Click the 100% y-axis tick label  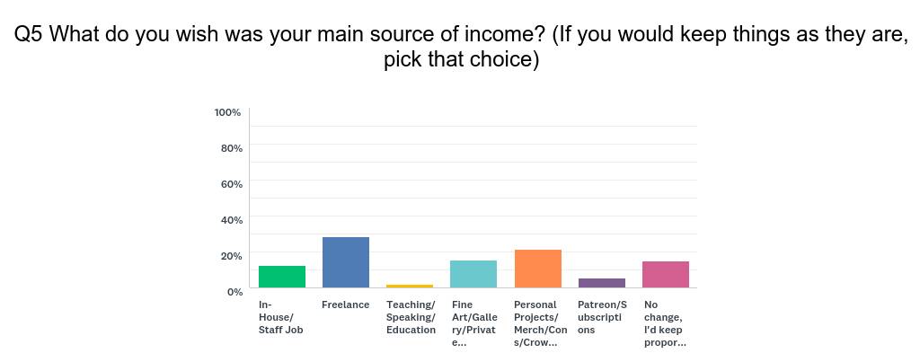pyautogui.click(x=228, y=112)
